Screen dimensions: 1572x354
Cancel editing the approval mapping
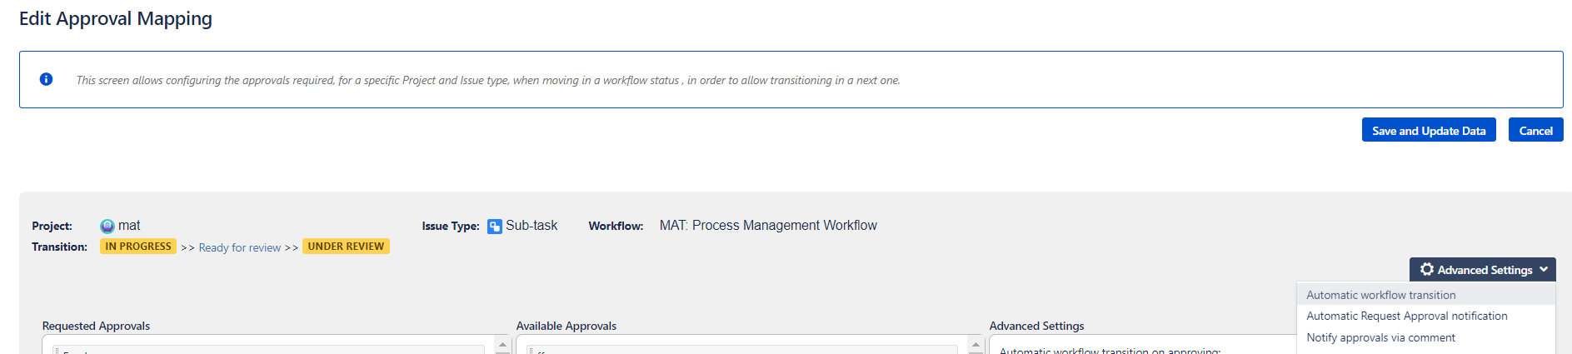(1535, 130)
